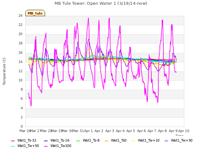Click the Mar 30 x-axis date label
The height and width of the screenshot is (152, 203).
tap(68, 131)
